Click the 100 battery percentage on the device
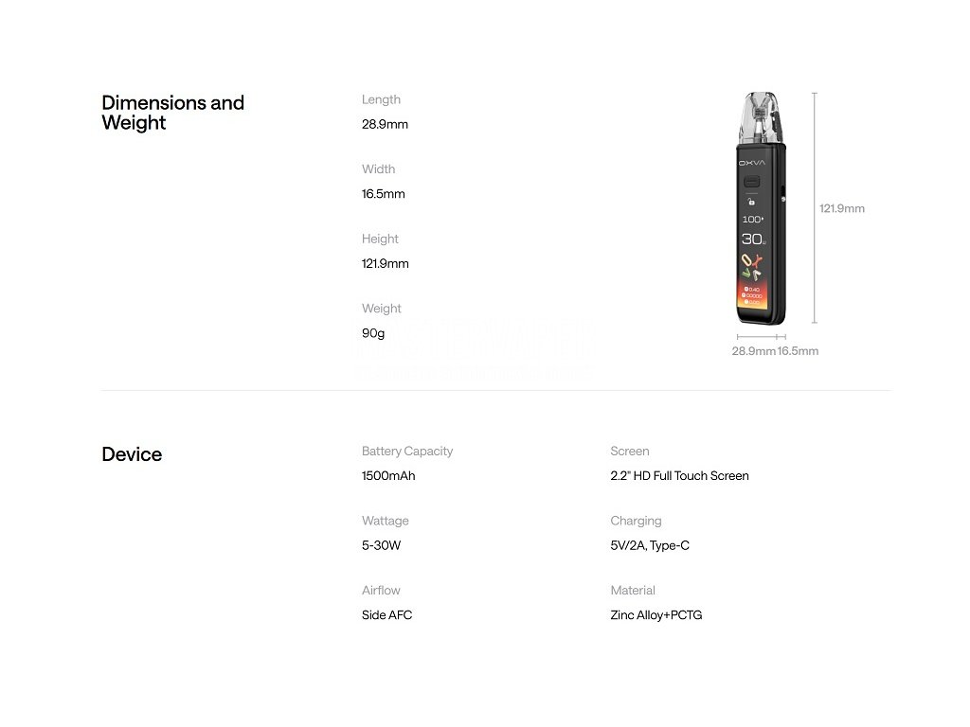 [x=752, y=220]
